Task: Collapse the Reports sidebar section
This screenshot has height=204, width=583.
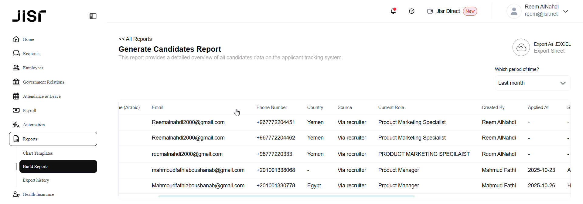Action: (x=53, y=139)
